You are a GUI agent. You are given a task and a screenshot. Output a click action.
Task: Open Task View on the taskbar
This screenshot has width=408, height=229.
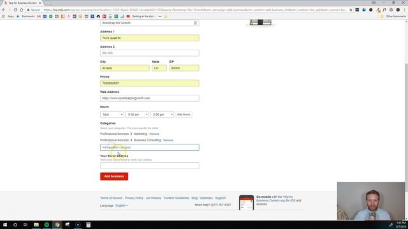[x=25, y=225]
